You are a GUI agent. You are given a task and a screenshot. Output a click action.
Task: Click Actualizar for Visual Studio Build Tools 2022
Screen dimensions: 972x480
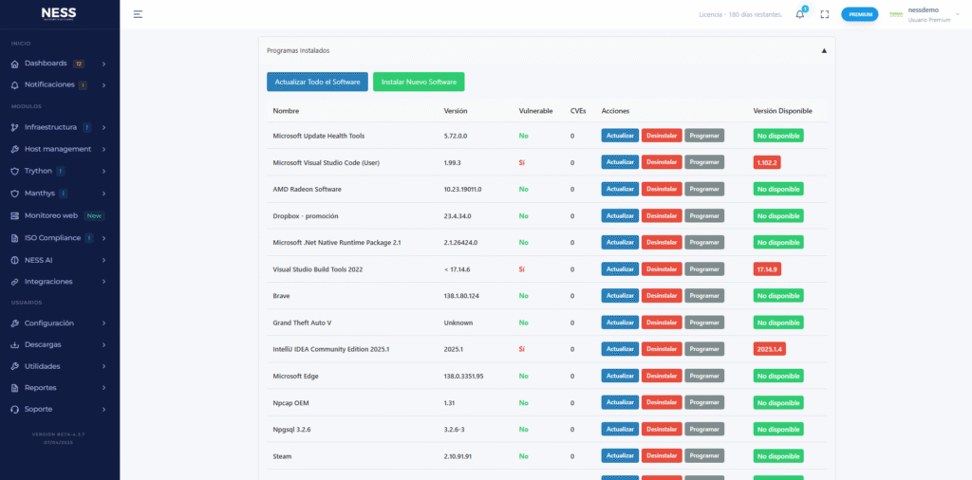tap(620, 269)
